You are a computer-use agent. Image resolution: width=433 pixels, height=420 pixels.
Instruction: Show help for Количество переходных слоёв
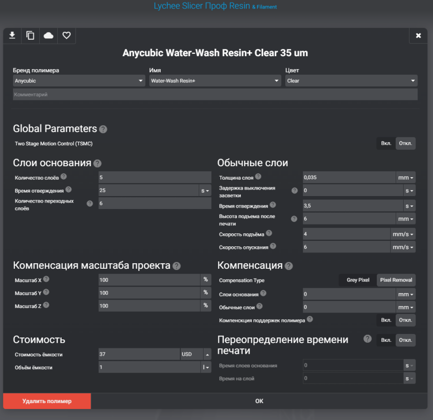pyautogui.click(x=90, y=204)
